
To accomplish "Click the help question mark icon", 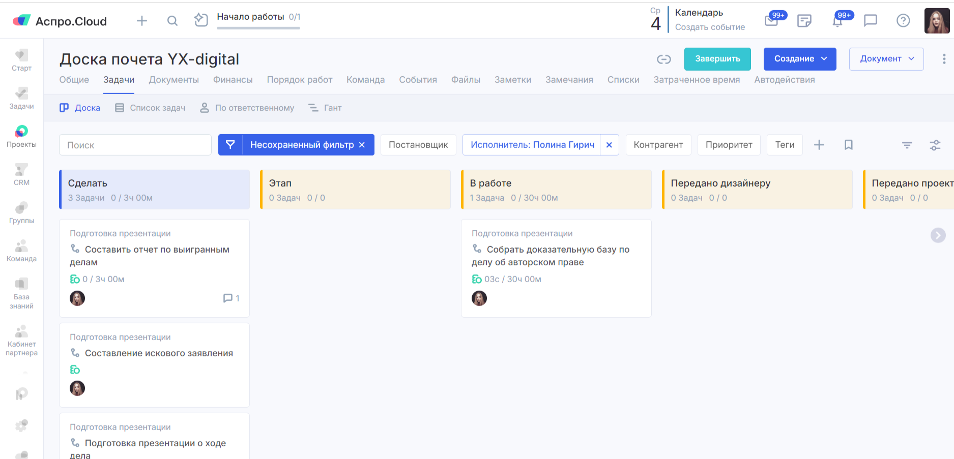I will point(903,21).
